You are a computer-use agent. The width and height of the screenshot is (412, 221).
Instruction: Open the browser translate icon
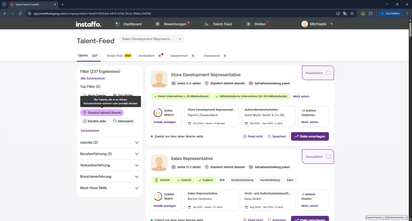[345, 13]
